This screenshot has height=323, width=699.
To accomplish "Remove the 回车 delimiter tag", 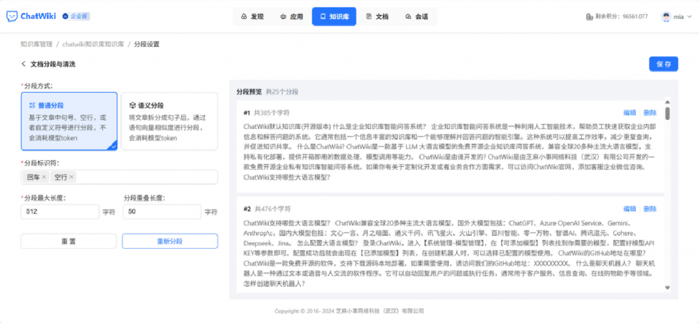I will tap(44, 177).
